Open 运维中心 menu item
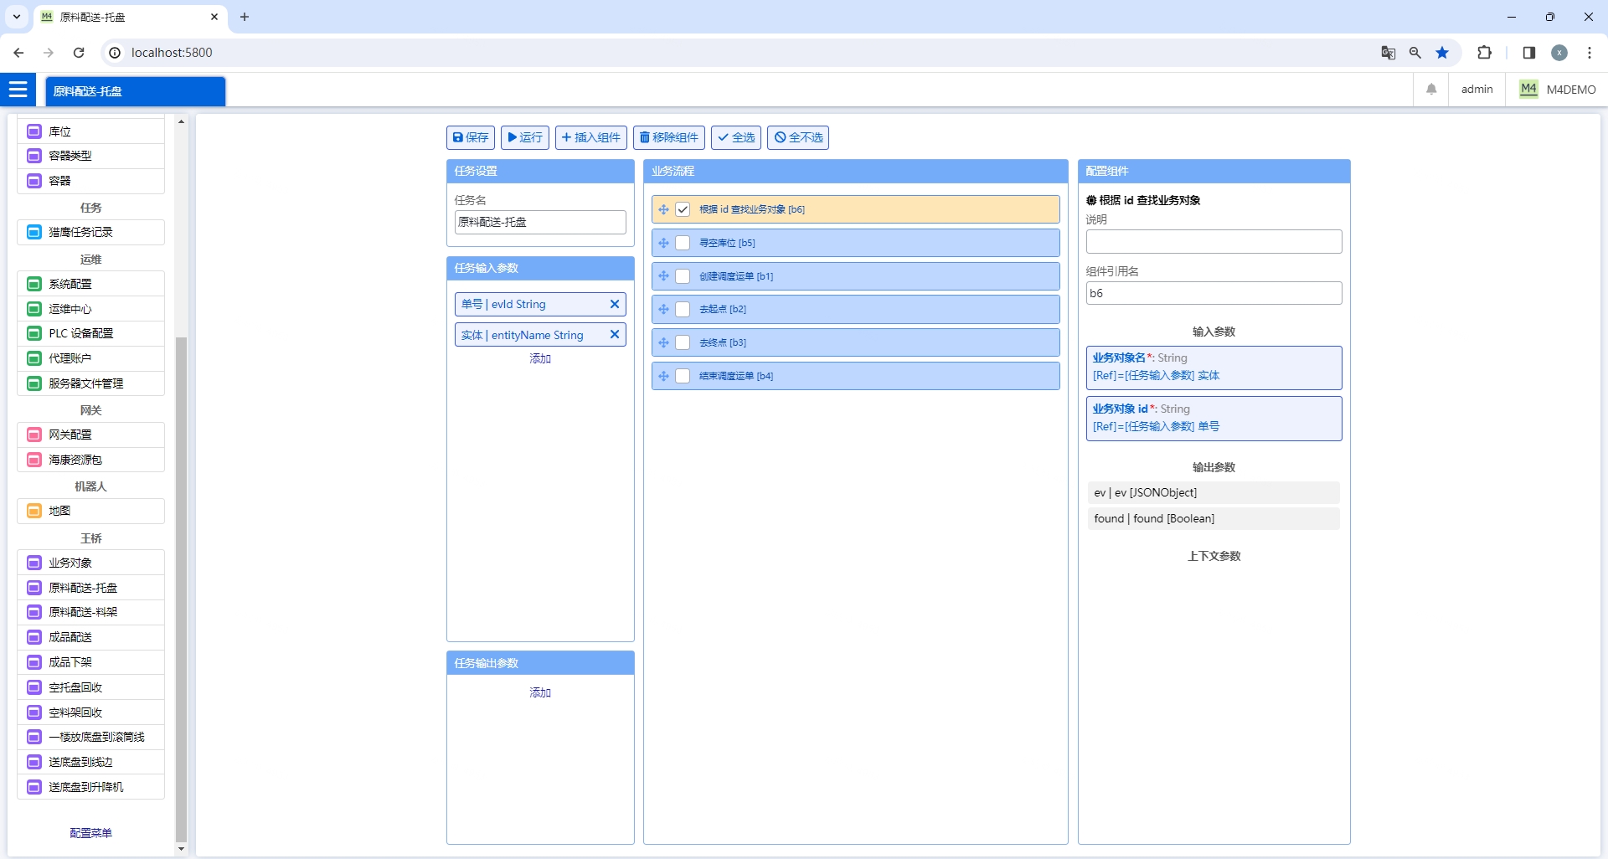This screenshot has width=1608, height=859. 90,309
